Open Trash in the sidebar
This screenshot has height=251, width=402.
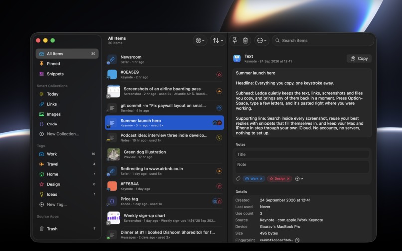click(x=67, y=229)
